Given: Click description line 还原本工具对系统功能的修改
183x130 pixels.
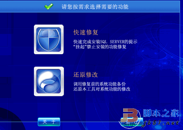Looking at the screenshot, I should [102, 89].
